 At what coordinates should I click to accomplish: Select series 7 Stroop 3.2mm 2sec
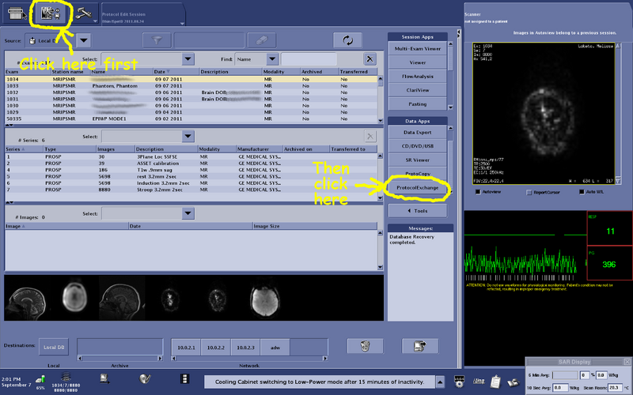pyautogui.click(x=191, y=190)
